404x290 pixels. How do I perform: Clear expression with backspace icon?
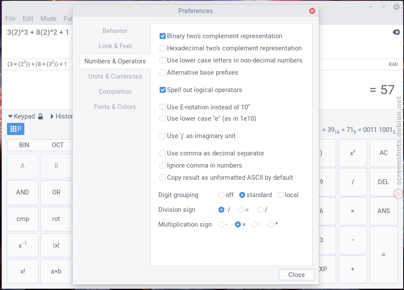[x=396, y=32]
